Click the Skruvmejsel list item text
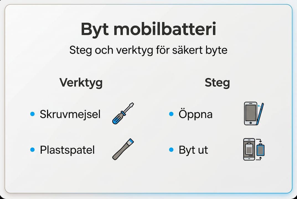297x199 pixels. (x=70, y=114)
